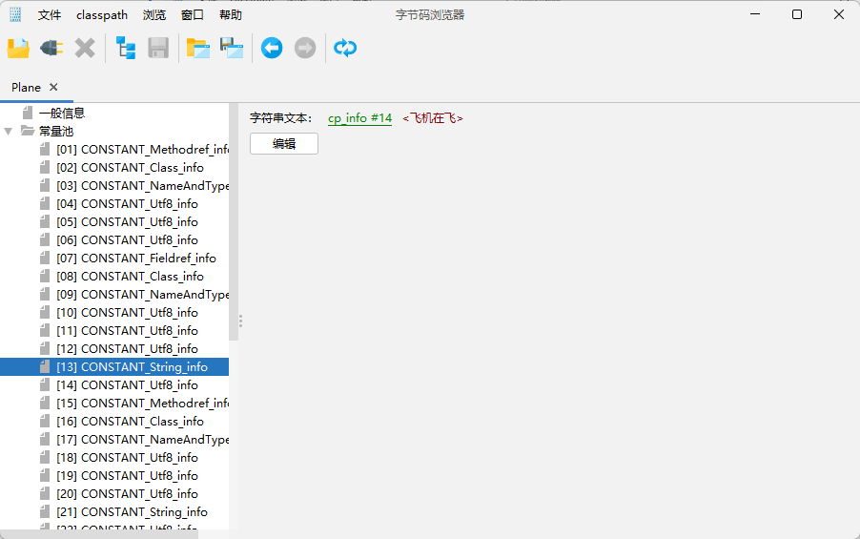The width and height of the screenshot is (860, 539).
Task: Close the Plane tab
Action: pyautogui.click(x=53, y=87)
